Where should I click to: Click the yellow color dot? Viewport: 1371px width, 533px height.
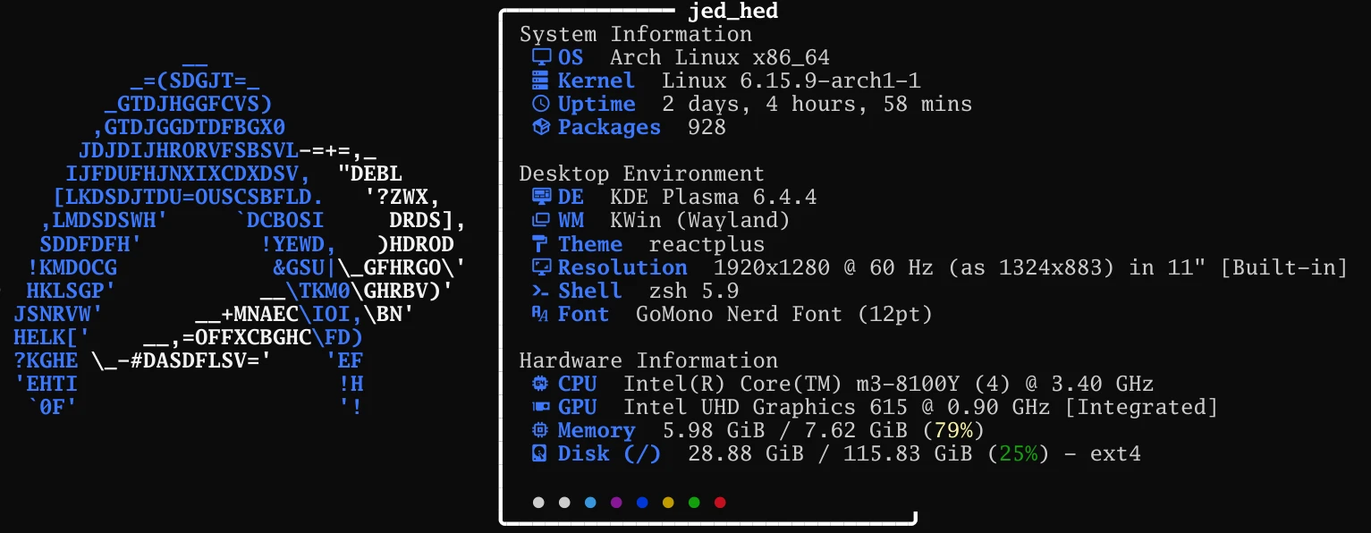[x=668, y=503]
